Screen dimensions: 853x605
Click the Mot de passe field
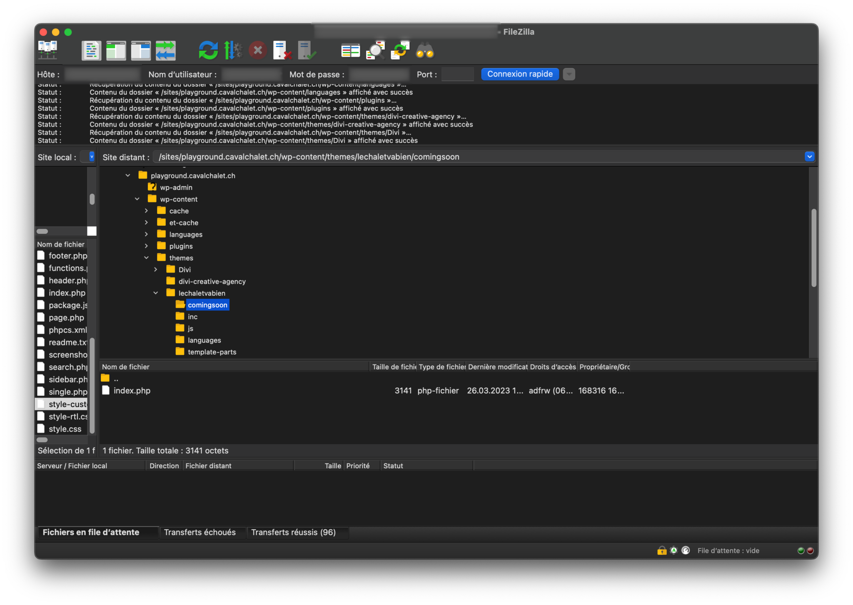point(379,74)
